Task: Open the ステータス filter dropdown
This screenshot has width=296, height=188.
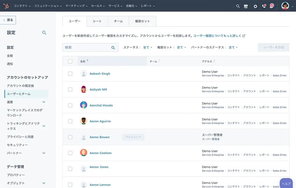Action: [148, 47]
